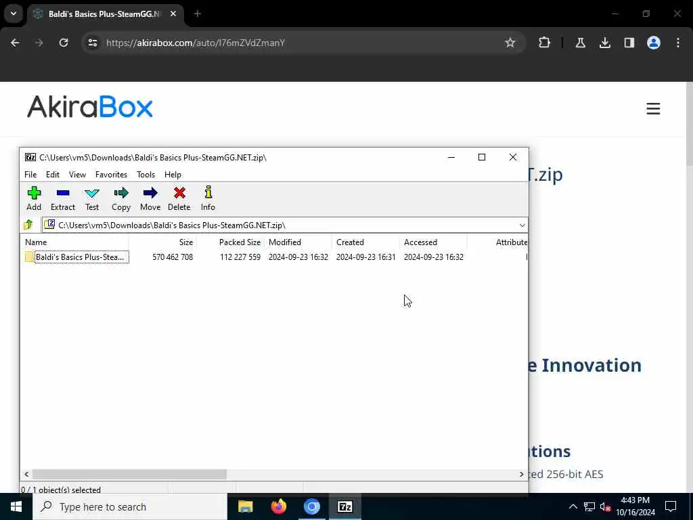Click the AkiraBox logo
The image size is (693, 520).
[90, 106]
